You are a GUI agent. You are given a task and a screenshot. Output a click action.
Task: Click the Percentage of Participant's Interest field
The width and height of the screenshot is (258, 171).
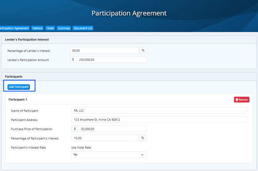[104, 138]
